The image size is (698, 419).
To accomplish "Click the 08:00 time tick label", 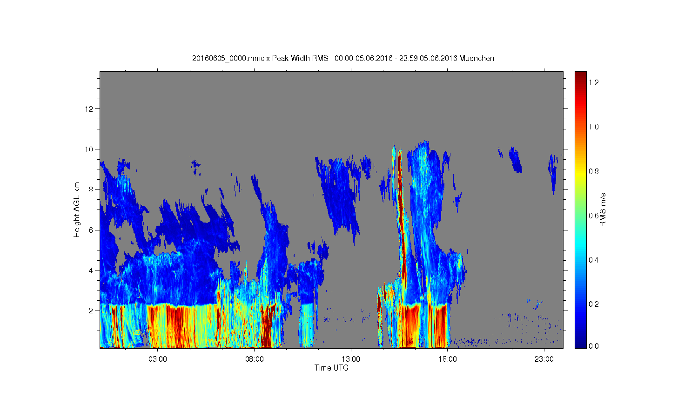I will tap(255, 359).
